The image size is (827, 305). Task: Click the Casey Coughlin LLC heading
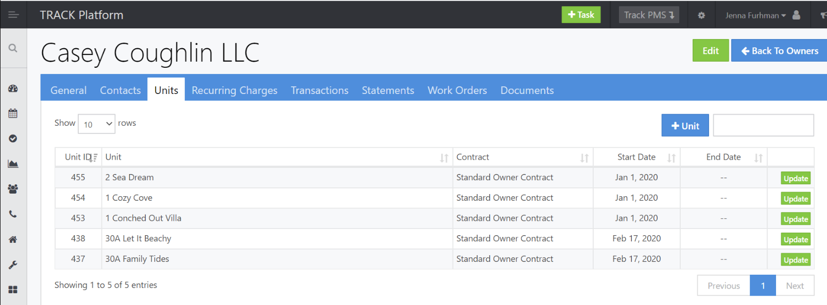pyautogui.click(x=150, y=52)
